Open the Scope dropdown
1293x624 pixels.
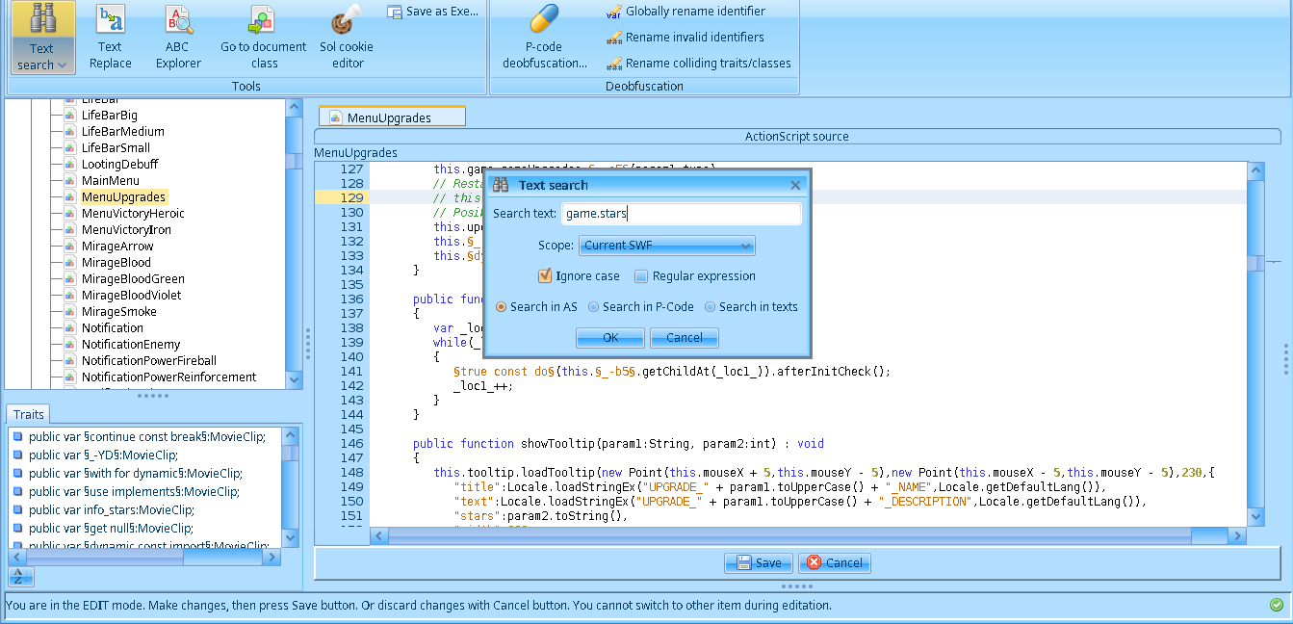tap(666, 246)
